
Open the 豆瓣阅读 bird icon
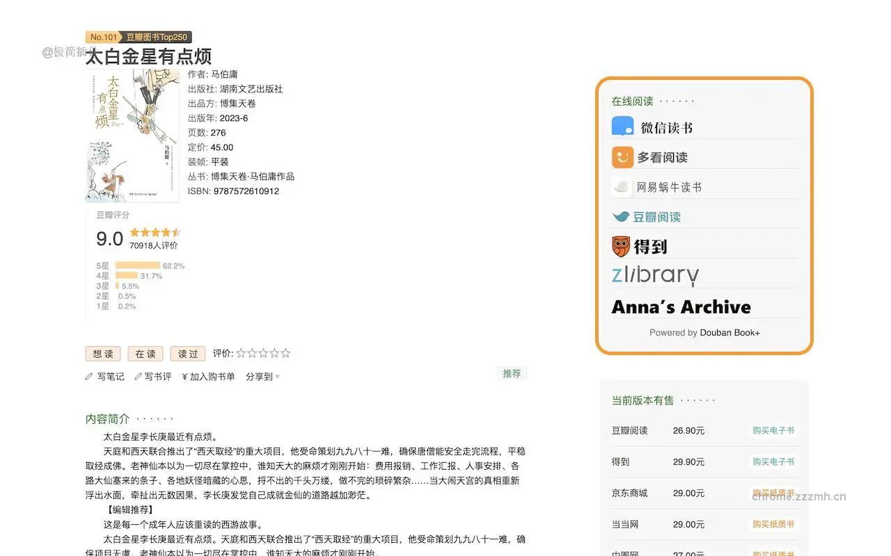[622, 216]
